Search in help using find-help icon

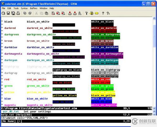[108, 13]
